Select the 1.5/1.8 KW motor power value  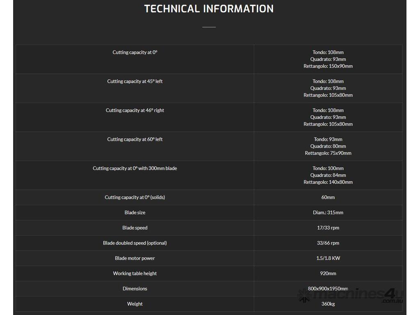point(328,258)
